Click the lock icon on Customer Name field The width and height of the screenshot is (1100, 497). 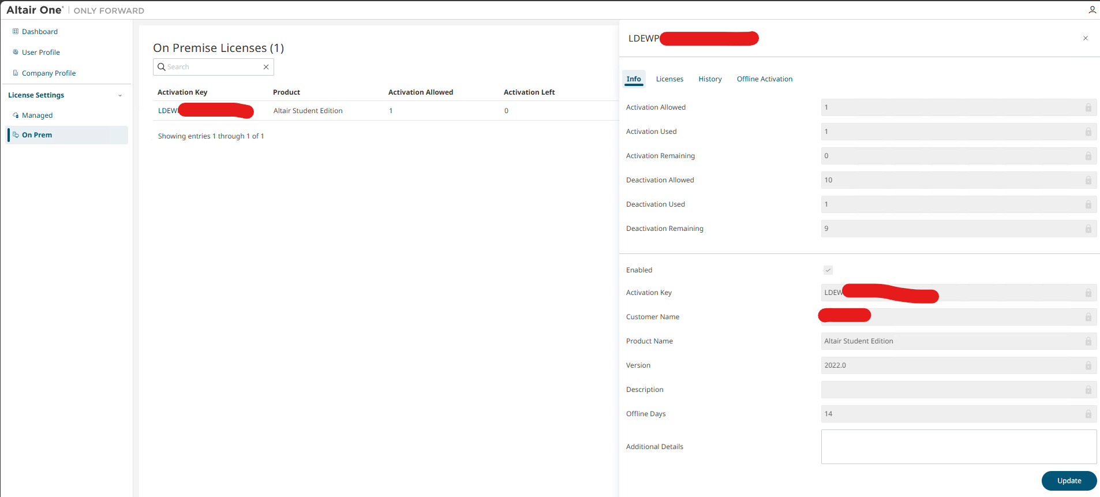pyautogui.click(x=1088, y=317)
